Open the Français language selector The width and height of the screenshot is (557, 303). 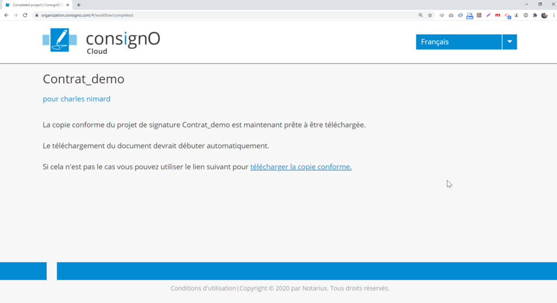pyautogui.click(x=459, y=42)
